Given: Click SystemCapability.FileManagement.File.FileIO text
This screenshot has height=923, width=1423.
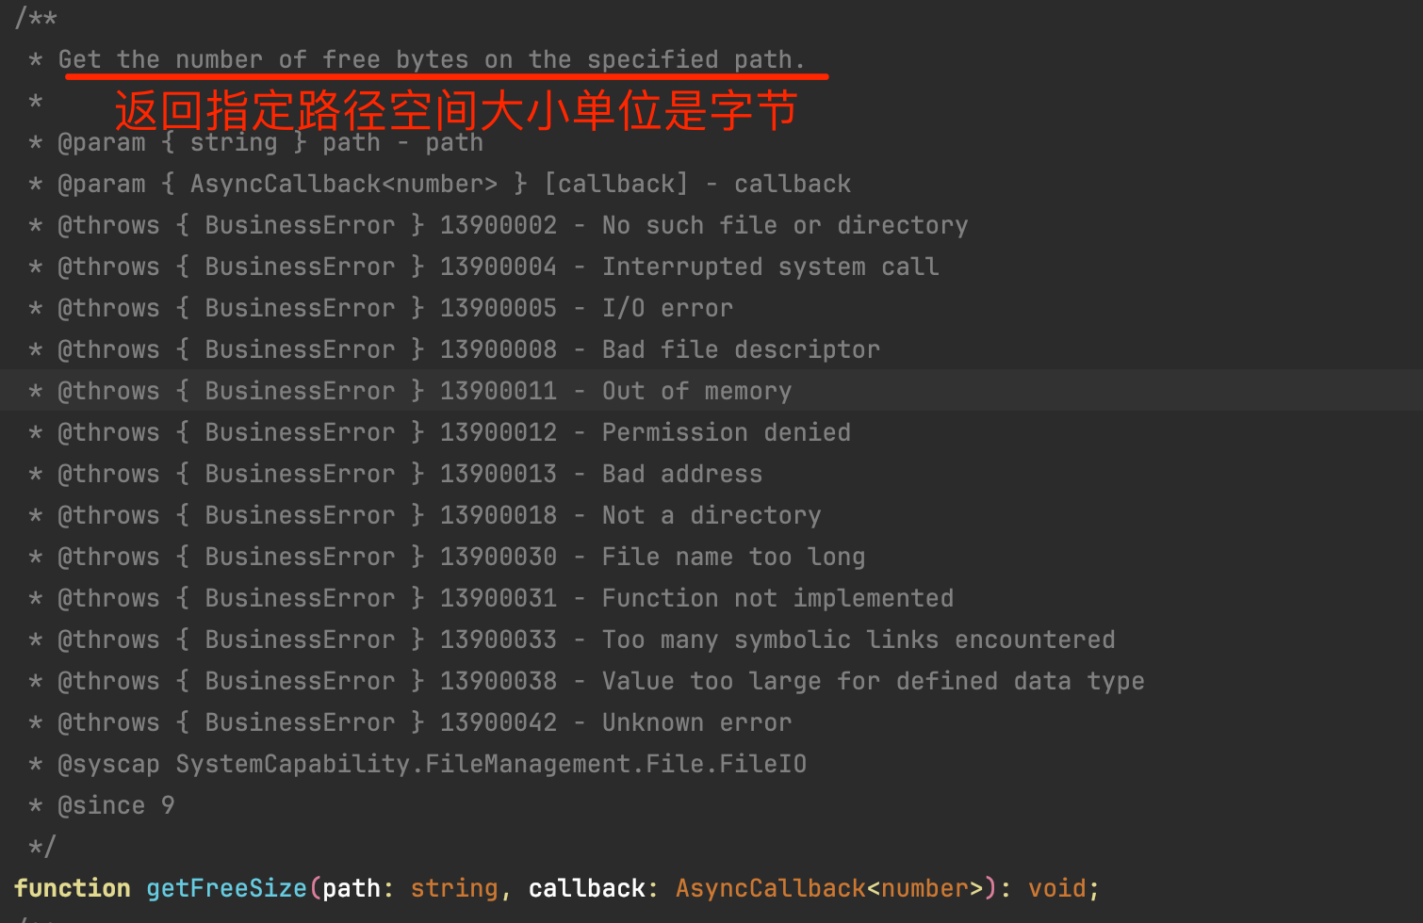Looking at the screenshot, I should tap(491, 764).
